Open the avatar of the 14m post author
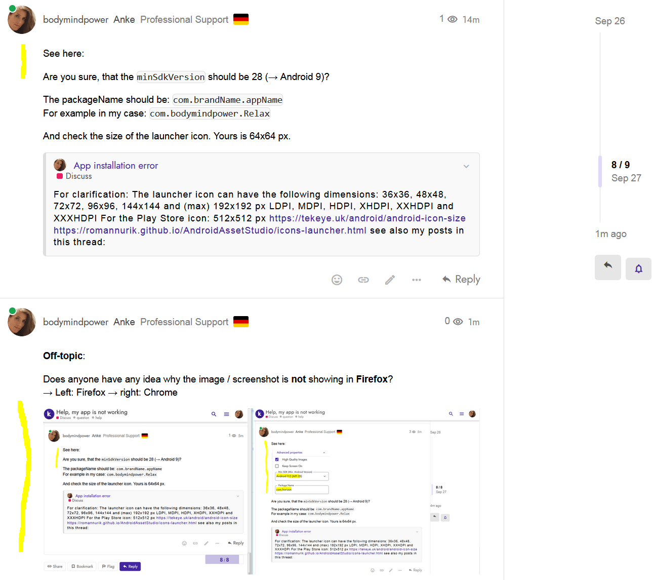The height and width of the screenshot is (580, 654). point(22,20)
